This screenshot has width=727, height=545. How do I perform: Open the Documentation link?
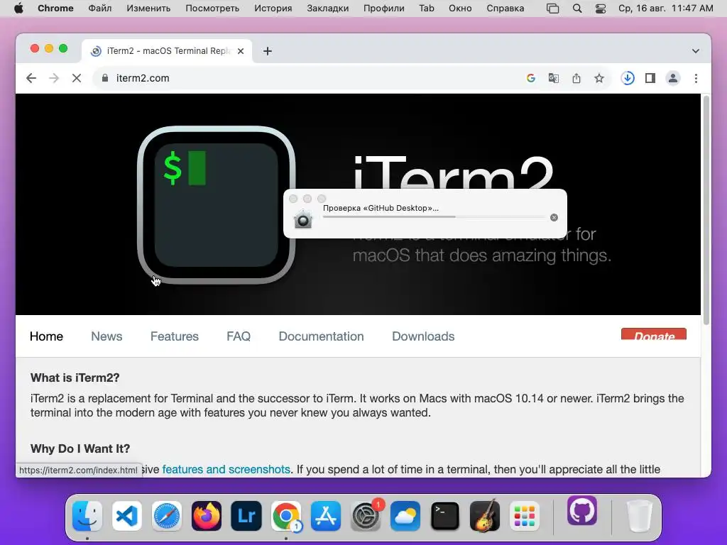[x=322, y=336]
